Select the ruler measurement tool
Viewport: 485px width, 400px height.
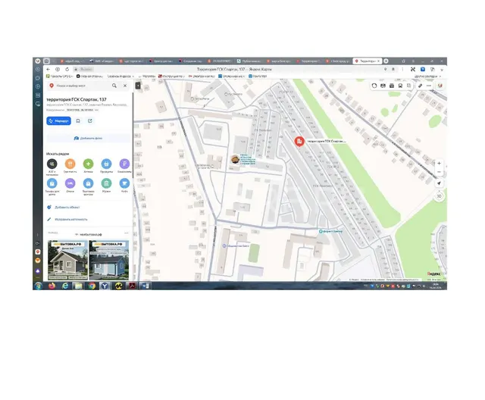(x=420, y=86)
